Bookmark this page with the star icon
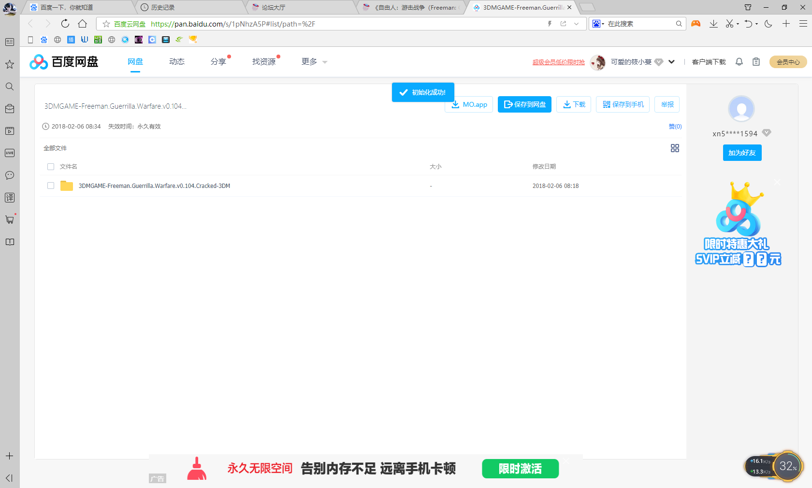 point(106,24)
